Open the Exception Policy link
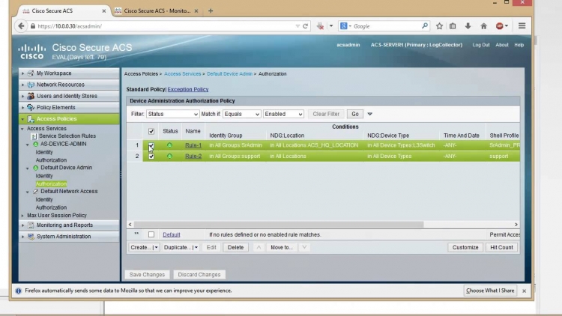The height and width of the screenshot is (316, 562). click(x=188, y=89)
